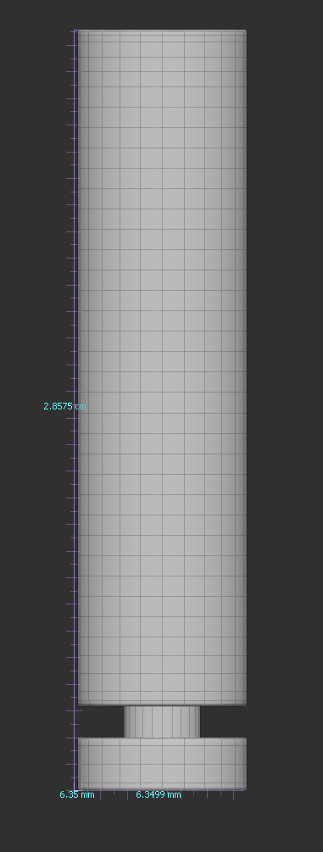Click the horizontal ruler ticks below the base

158,794
